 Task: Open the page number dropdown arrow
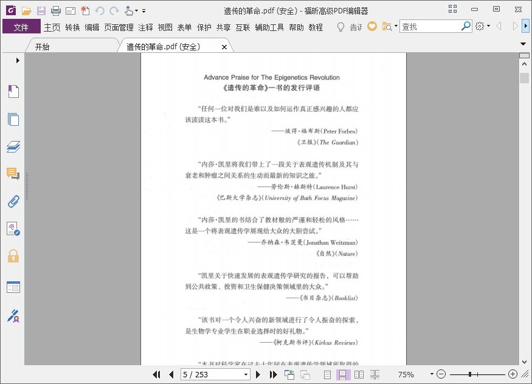pyautogui.click(x=246, y=374)
